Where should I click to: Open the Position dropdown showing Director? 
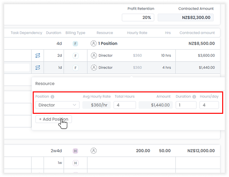(57, 105)
